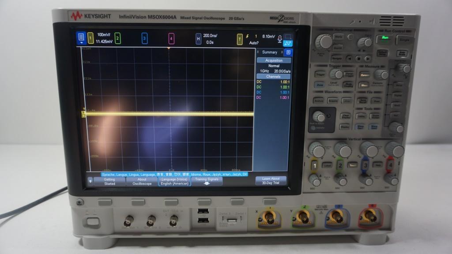Toggle the lit Touch key
This screenshot has width=452, height=254.
point(353,165)
